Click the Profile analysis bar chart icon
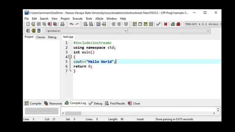Image resolution: width=235 pixels, height=132 pixels. tap(173, 24)
